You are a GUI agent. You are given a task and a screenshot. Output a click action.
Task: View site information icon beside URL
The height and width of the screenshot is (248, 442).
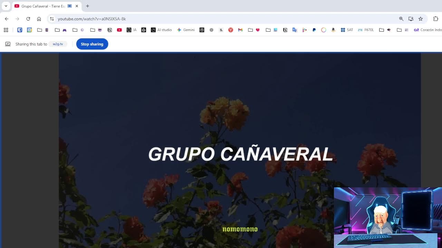pos(52,19)
